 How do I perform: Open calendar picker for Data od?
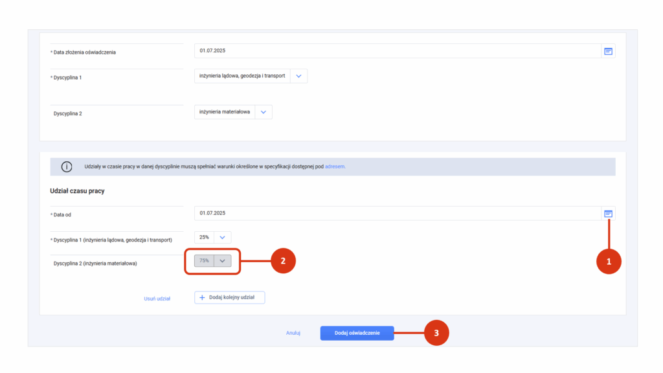click(x=608, y=214)
